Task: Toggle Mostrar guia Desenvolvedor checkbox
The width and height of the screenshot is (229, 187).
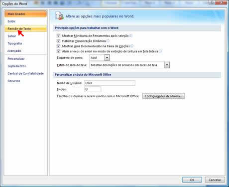Action: click(x=58, y=46)
